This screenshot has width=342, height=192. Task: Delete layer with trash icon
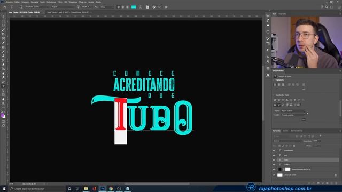[336, 183]
